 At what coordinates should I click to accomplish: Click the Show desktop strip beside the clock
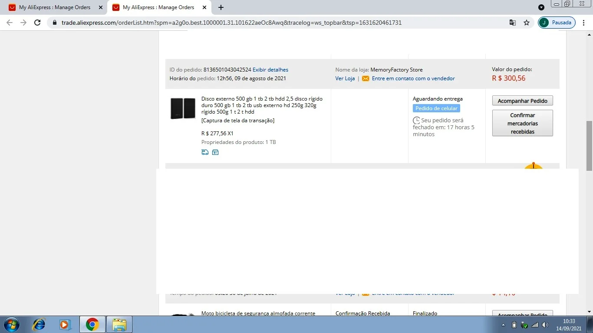coord(590,324)
